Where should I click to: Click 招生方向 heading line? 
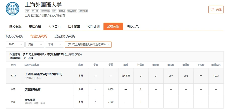(x=46, y=54)
